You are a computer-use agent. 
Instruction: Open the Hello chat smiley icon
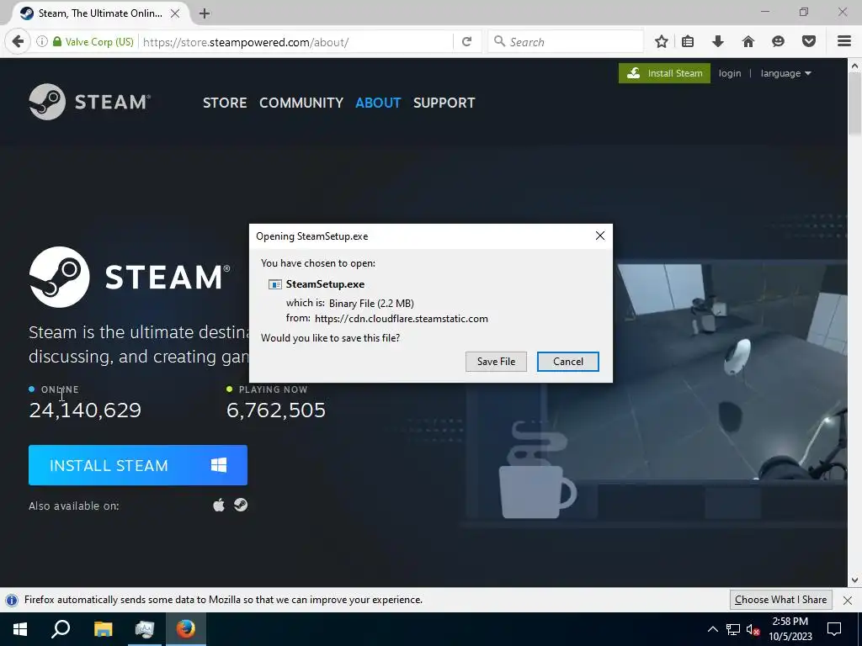coord(778,42)
